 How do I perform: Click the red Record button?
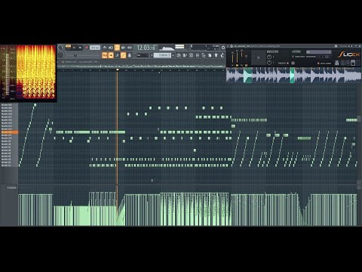(87, 48)
